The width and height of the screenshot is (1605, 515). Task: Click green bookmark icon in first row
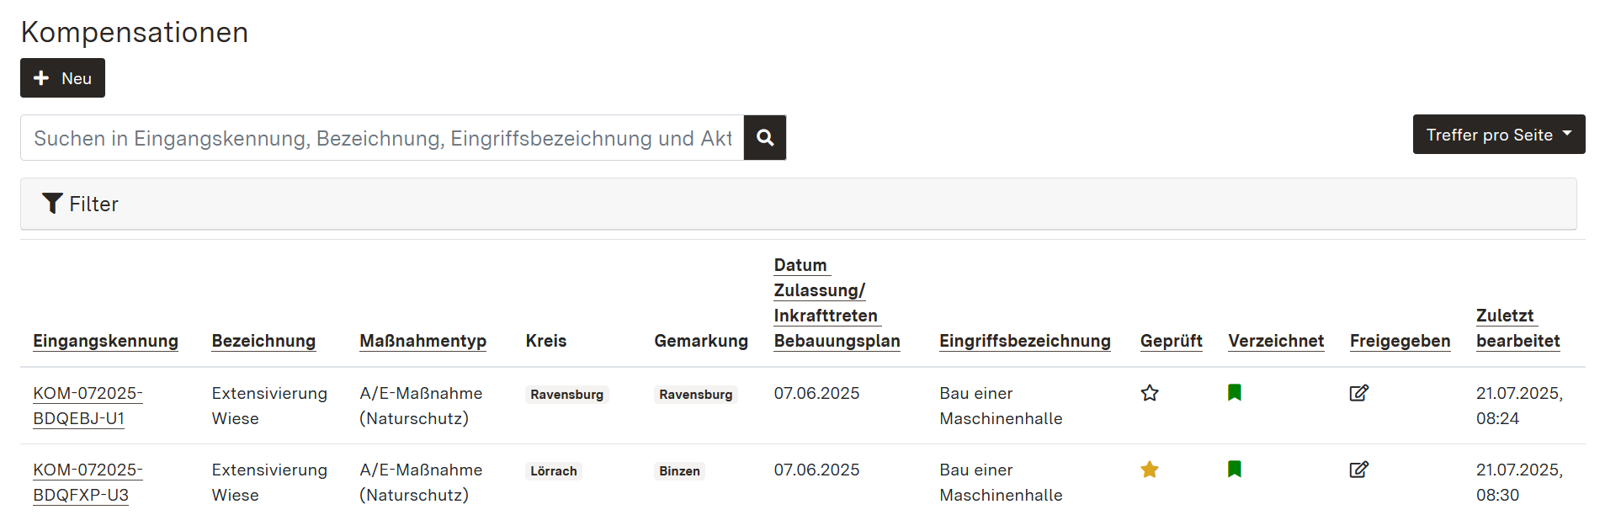coord(1235,392)
